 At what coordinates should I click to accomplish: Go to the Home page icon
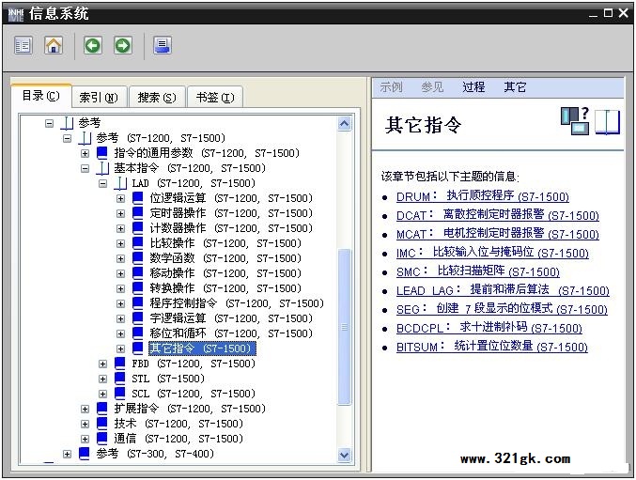(x=54, y=45)
